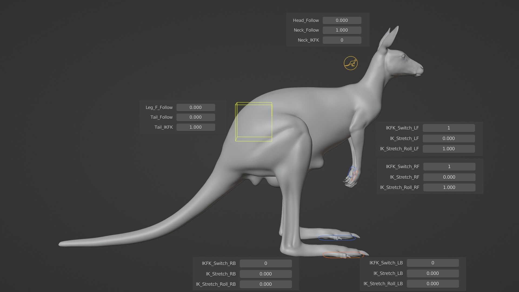Select the orange circle beneath the left foot

click(x=343, y=254)
